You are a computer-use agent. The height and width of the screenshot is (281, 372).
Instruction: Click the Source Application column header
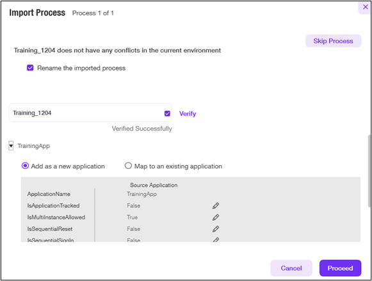coord(154,185)
